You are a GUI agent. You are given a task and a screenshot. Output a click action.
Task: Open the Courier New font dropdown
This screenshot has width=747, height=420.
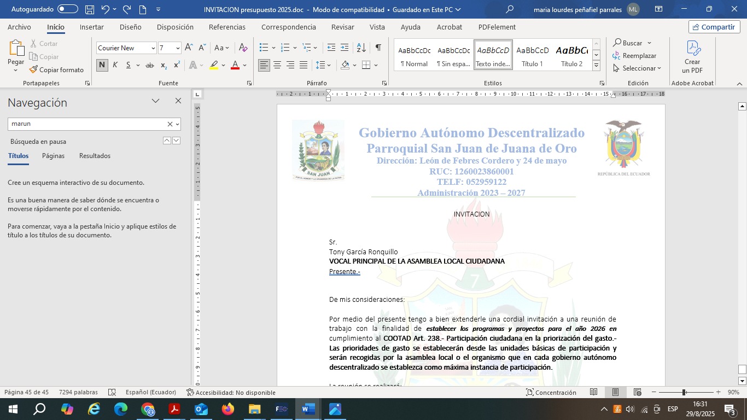(153, 48)
